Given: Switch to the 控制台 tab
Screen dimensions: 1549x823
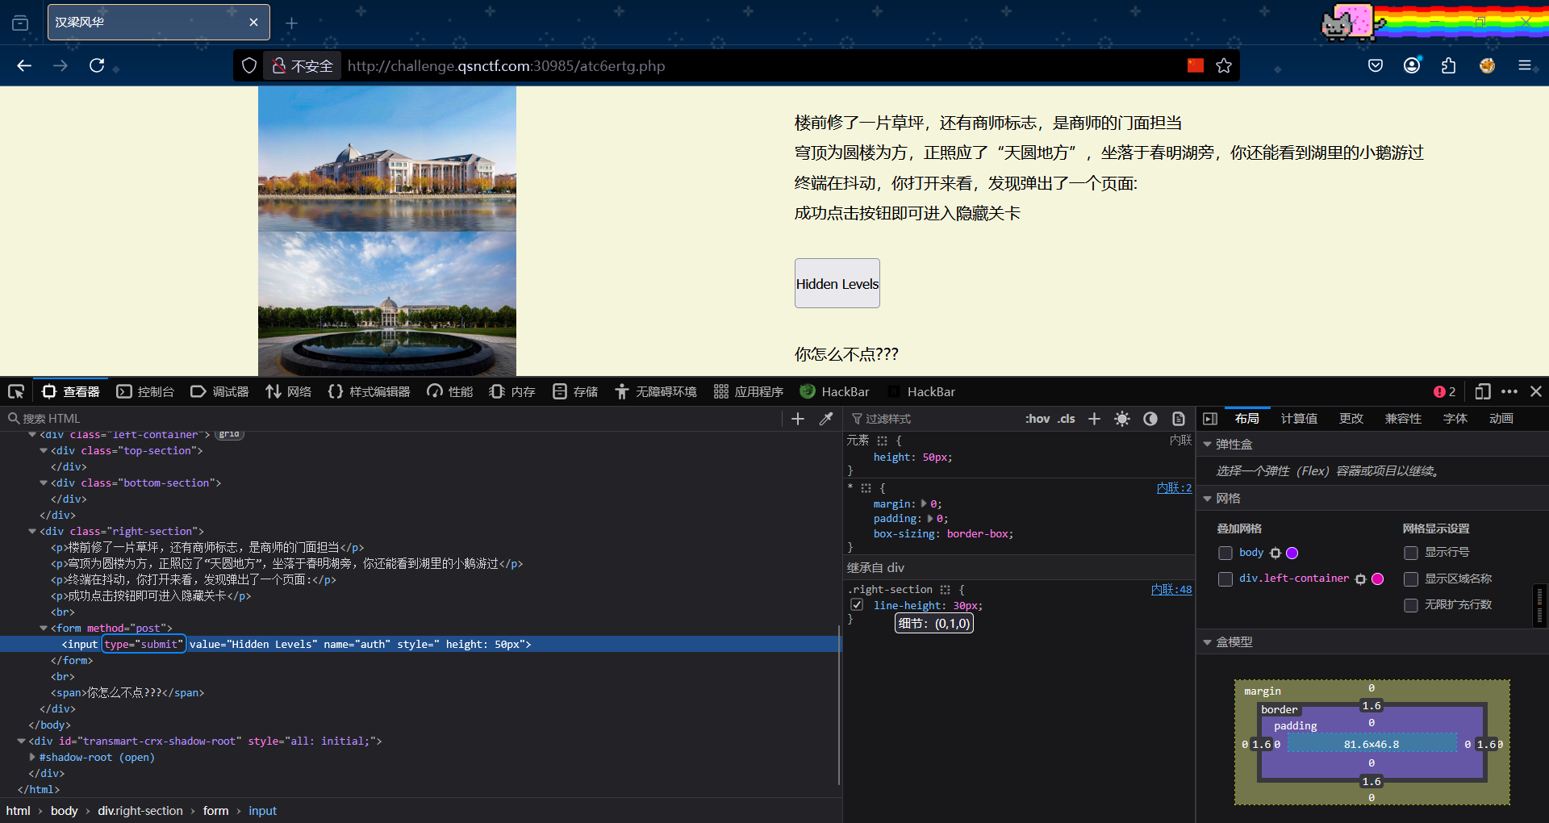Looking at the screenshot, I should [145, 392].
